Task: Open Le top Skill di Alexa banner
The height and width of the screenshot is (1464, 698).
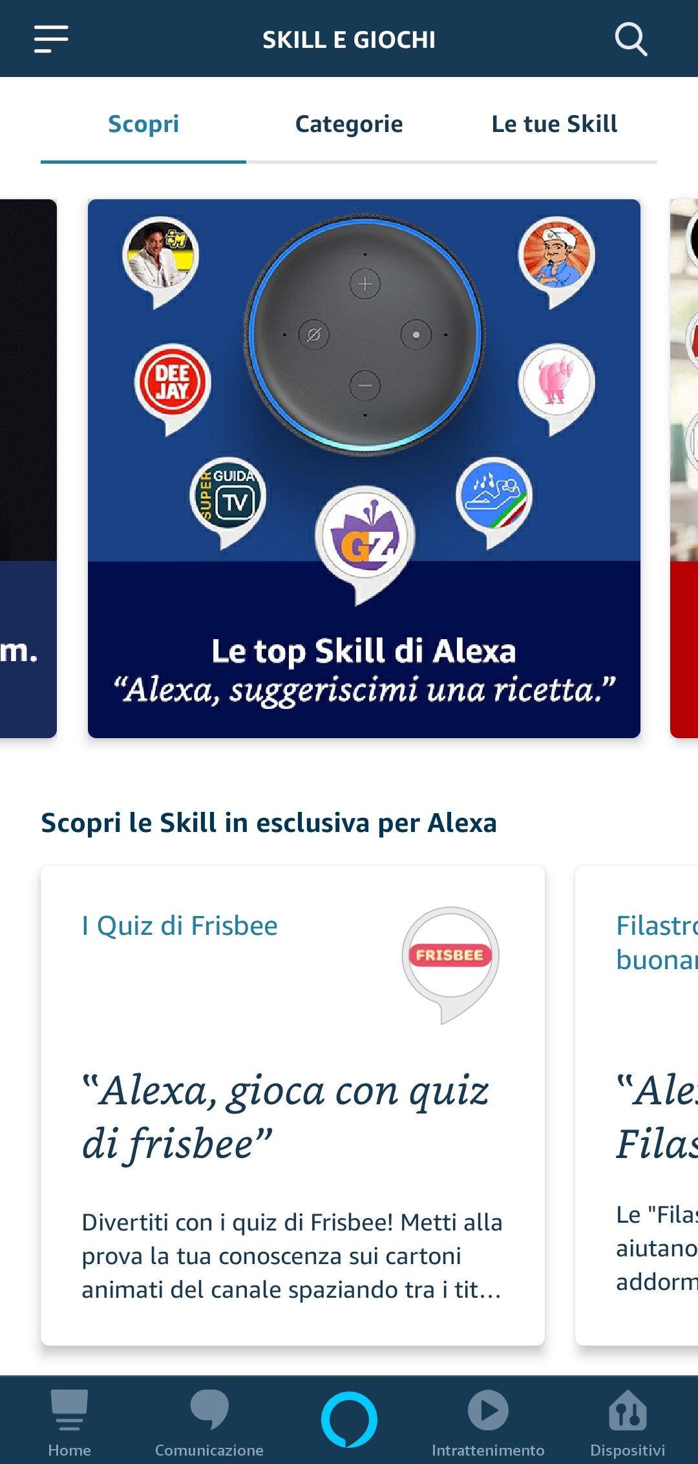Action: click(364, 468)
